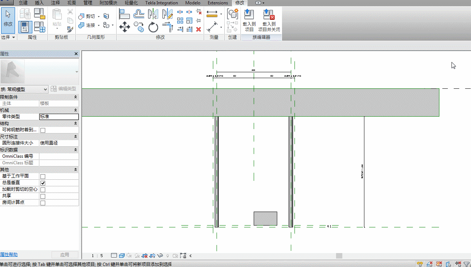Toggle the 基于工作平面 checkbox
Image resolution: width=471 pixels, height=267 pixels.
tap(43, 176)
